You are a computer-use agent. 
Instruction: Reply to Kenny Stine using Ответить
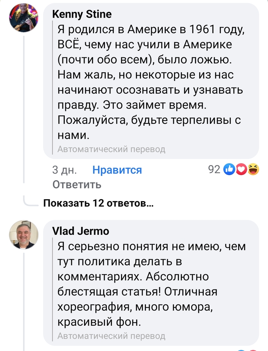pos(77,184)
